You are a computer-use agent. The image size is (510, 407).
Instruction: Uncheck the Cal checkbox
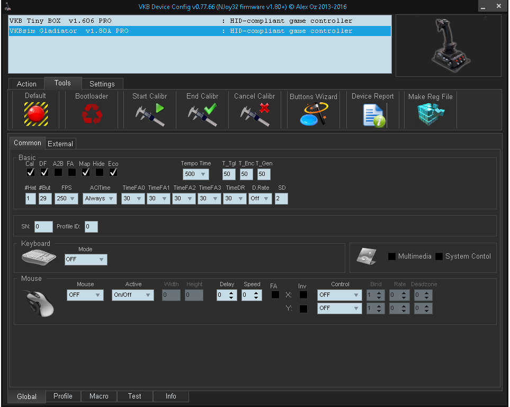pos(30,172)
